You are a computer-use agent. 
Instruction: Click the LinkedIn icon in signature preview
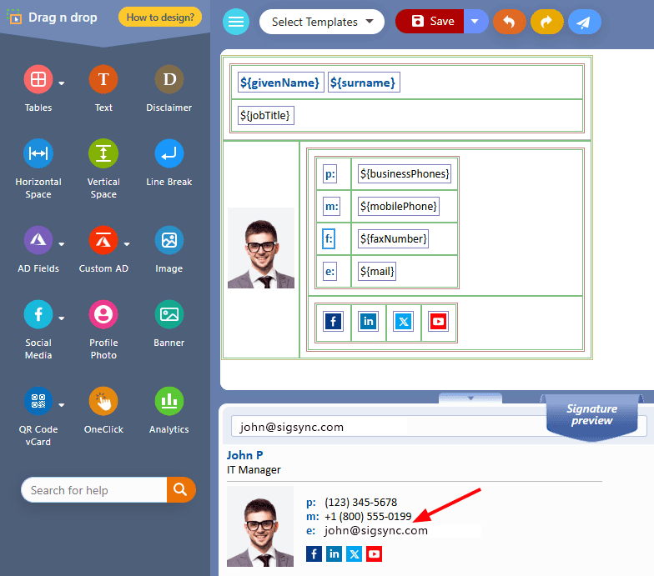334,553
